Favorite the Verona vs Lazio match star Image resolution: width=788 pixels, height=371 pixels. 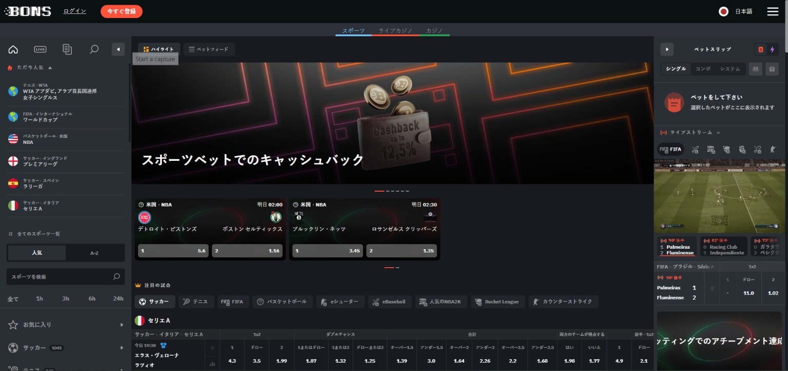(x=212, y=348)
